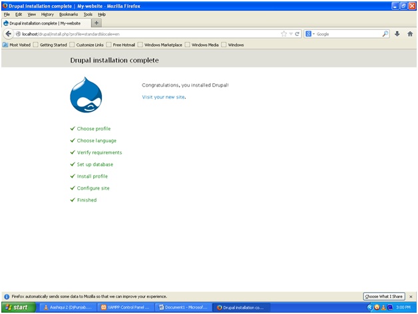Go to the Firefox Home icon
Screen dimensions: 418x314
coord(410,34)
